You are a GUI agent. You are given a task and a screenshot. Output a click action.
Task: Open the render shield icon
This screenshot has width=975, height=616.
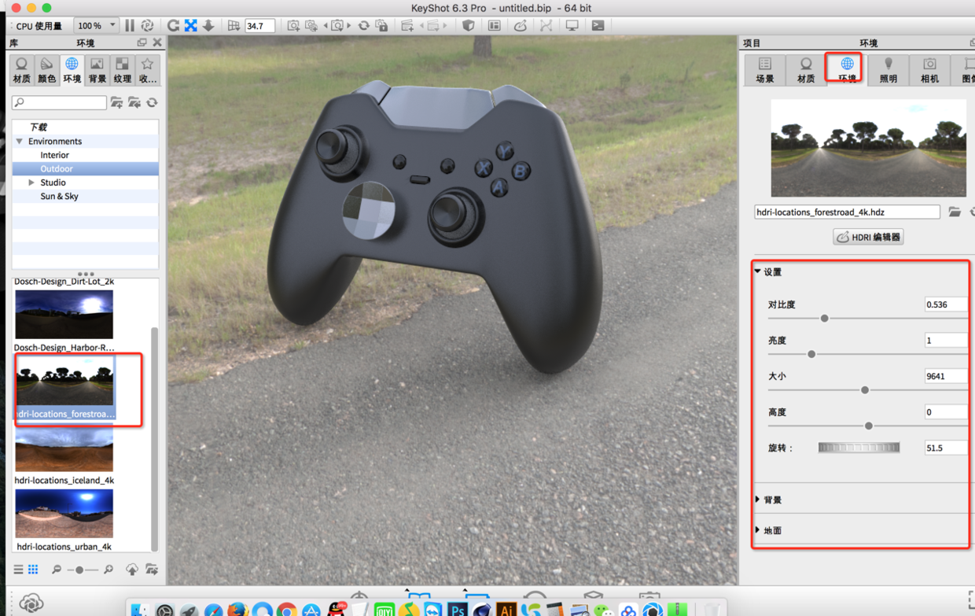pyautogui.click(x=469, y=25)
